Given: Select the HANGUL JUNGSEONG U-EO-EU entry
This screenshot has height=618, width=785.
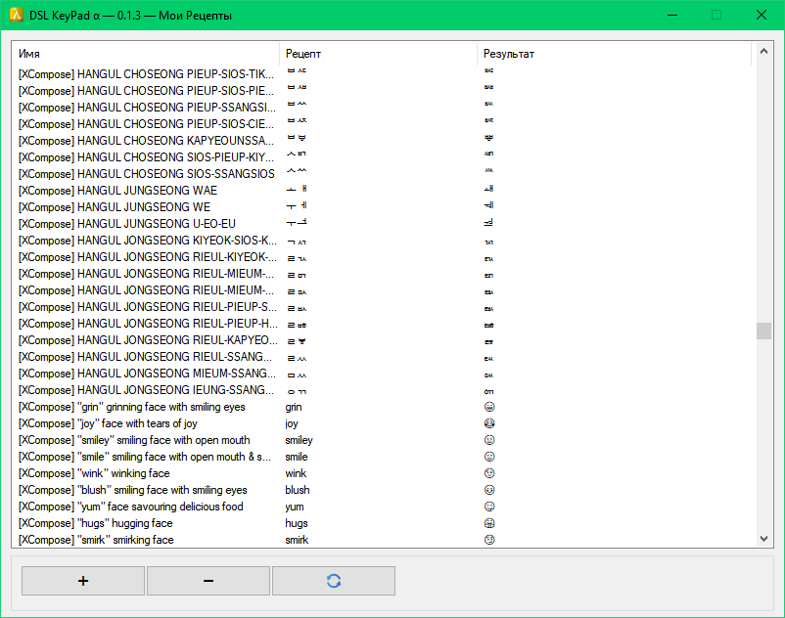Looking at the screenshot, I should click(147, 224).
